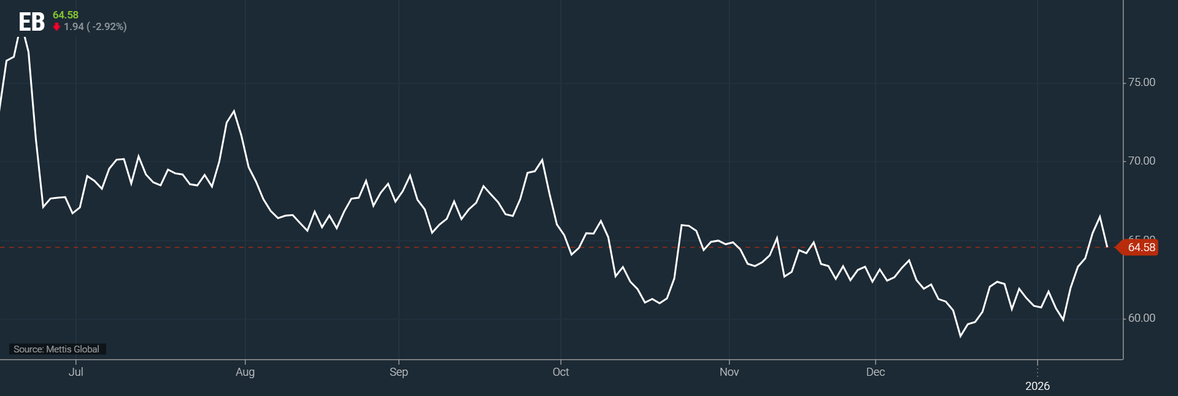Click the red 64.58 current price tag

[x=1140, y=247]
